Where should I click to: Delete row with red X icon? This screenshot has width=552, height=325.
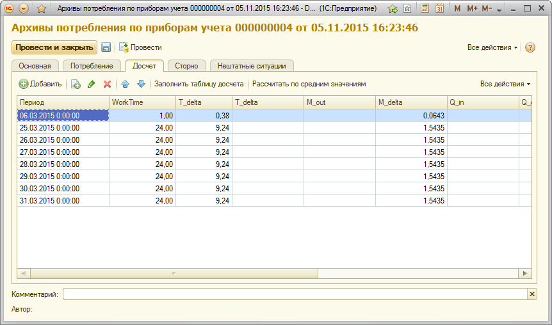coord(108,84)
